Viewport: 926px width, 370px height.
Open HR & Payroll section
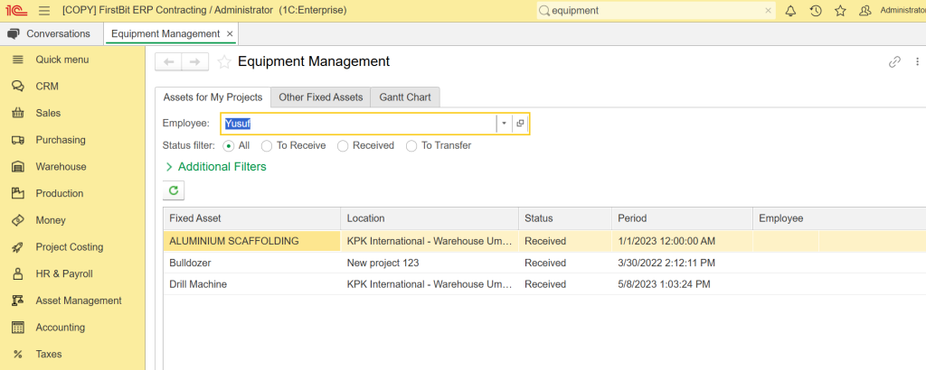[64, 274]
